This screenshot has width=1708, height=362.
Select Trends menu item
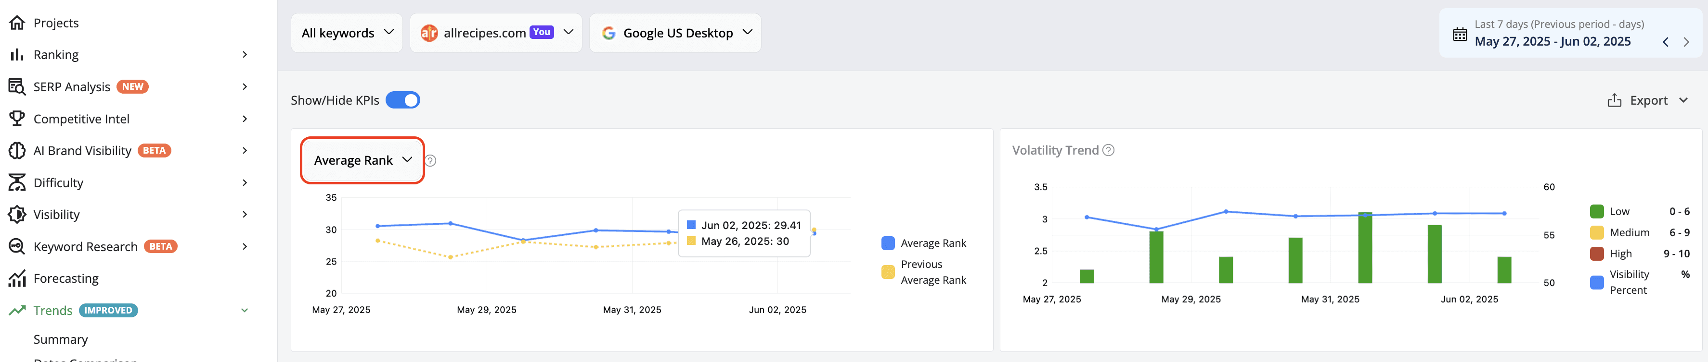tap(53, 310)
